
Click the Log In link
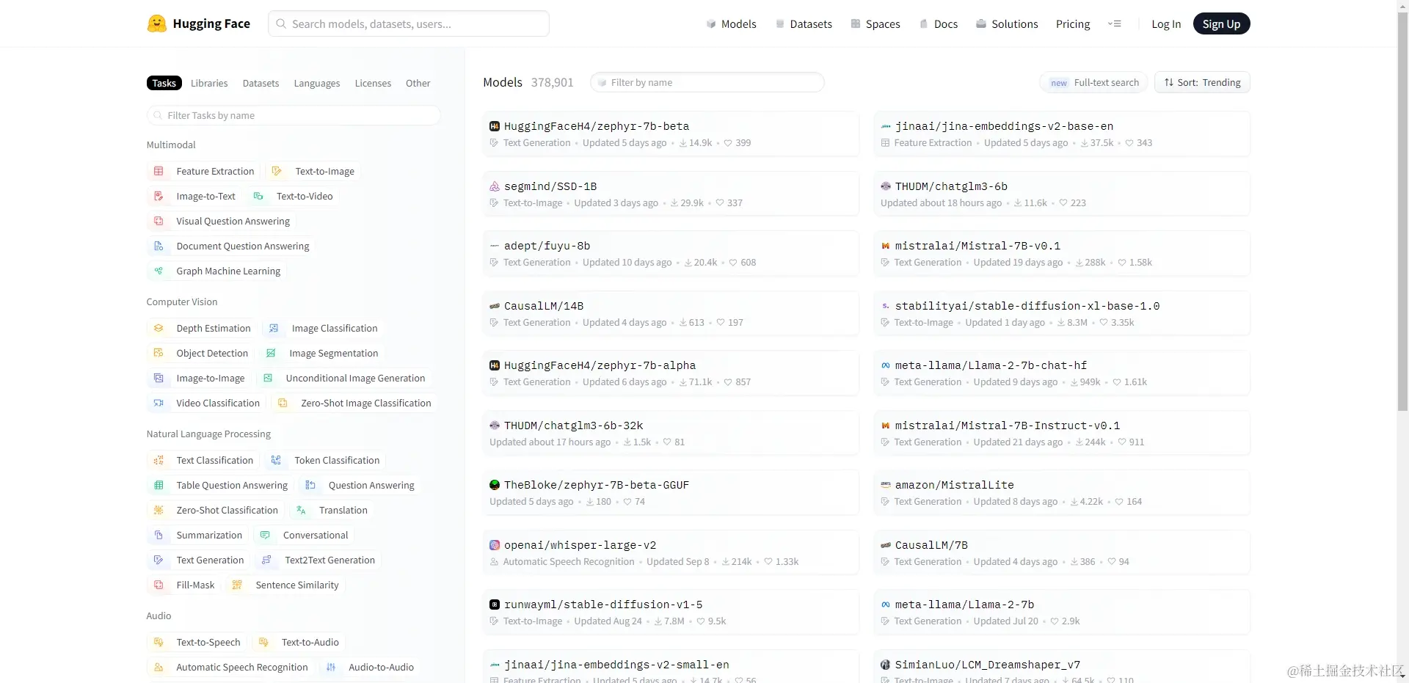click(x=1166, y=23)
